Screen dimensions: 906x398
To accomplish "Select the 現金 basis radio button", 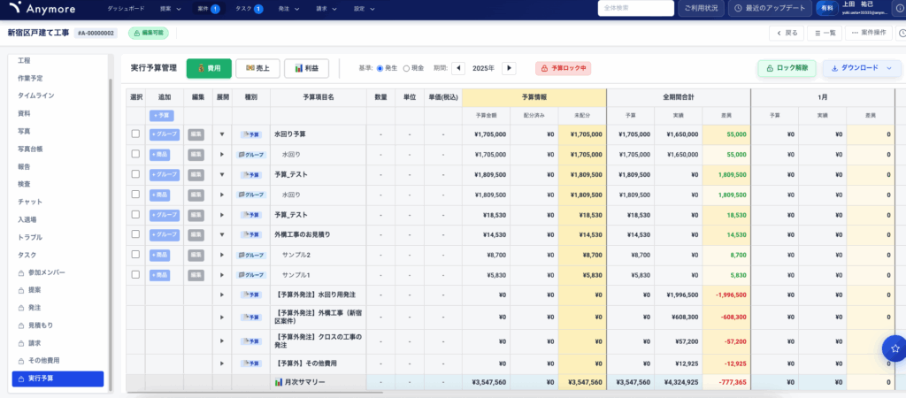I will (x=406, y=68).
